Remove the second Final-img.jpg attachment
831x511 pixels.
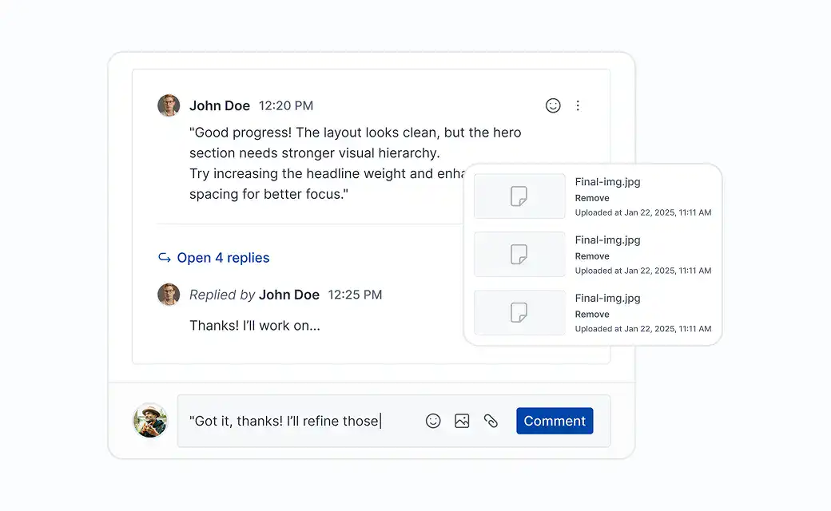[x=592, y=256]
